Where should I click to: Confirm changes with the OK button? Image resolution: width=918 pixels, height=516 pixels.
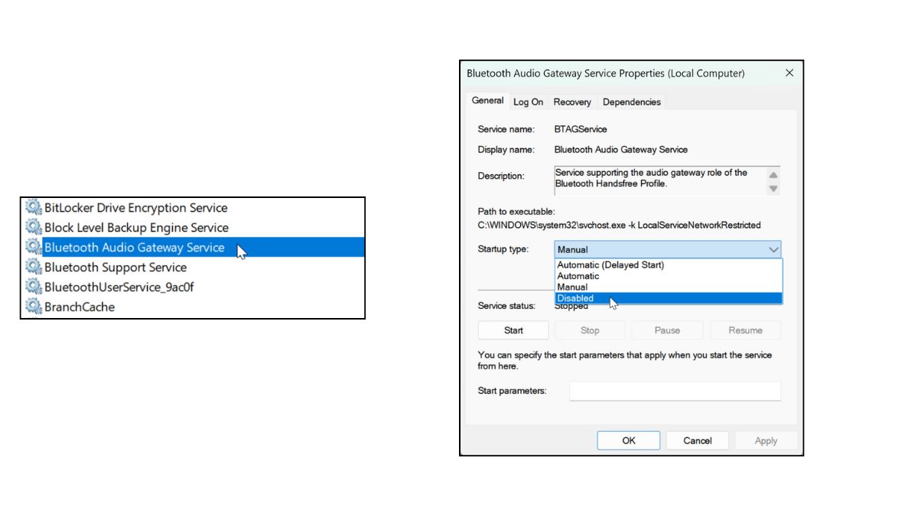(628, 440)
